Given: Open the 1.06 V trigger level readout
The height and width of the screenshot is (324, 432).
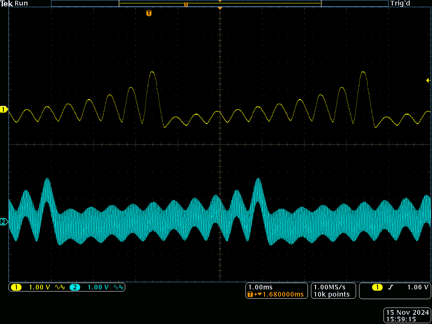Looking at the screenshot, I should coord(418,287).
